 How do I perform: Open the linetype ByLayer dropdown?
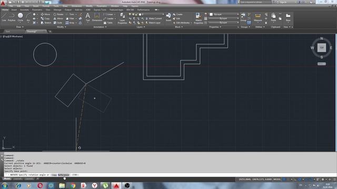pos(224,23)
